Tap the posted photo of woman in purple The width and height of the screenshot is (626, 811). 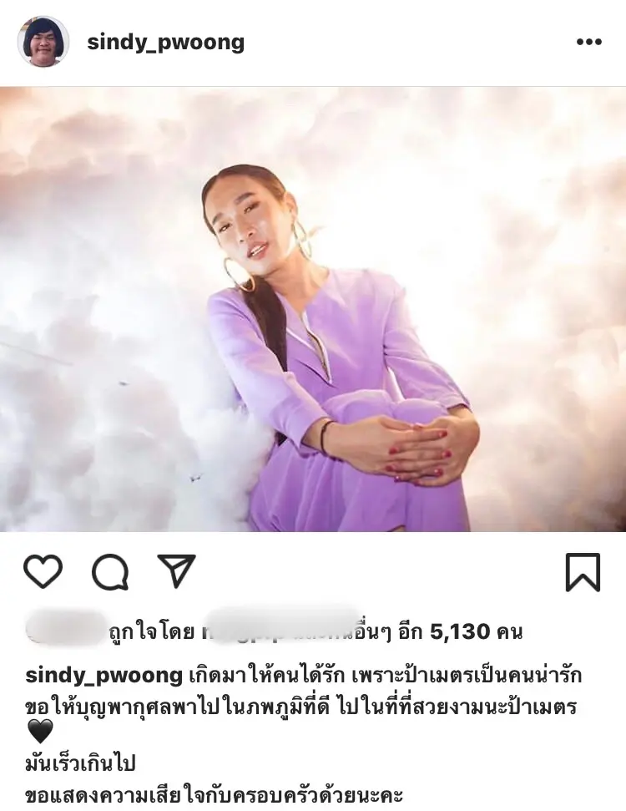[313, 309]
